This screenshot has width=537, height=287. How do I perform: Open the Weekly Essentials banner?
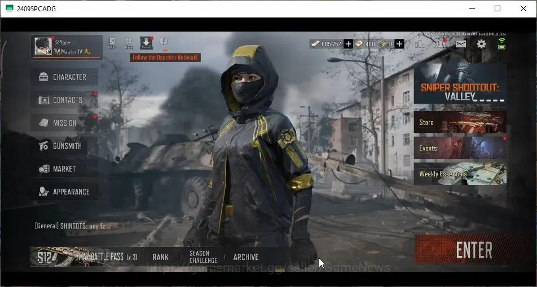(x=460, y=174)
